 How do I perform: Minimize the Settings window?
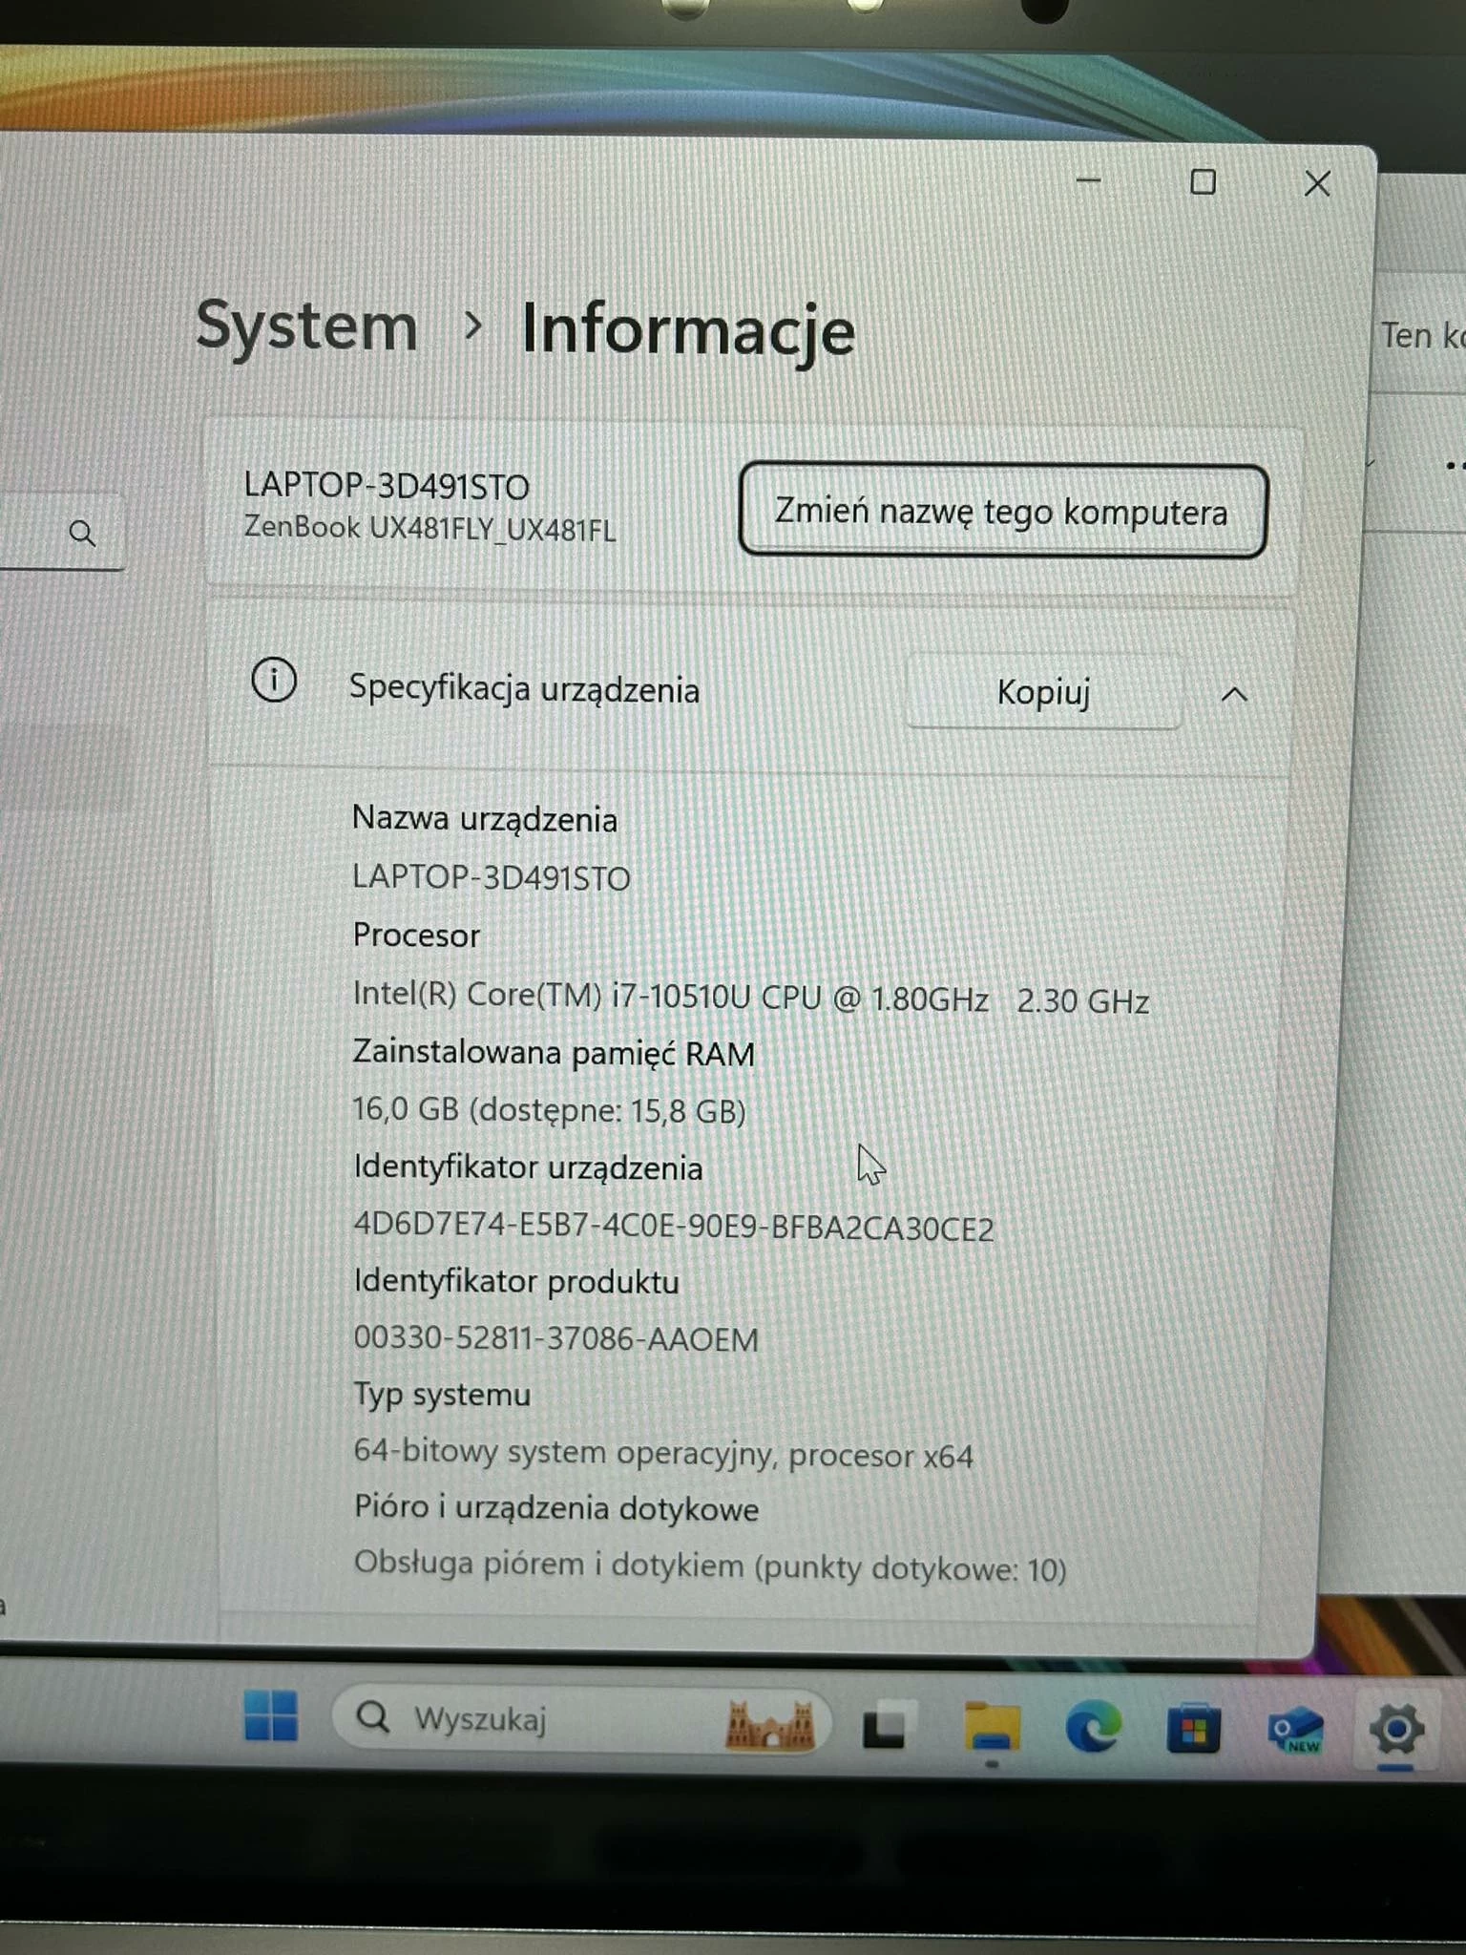click(x=1089, y=180)
